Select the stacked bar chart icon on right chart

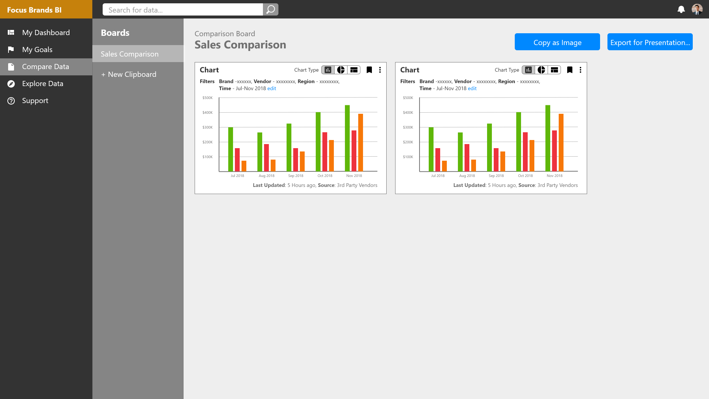point(554,70)
